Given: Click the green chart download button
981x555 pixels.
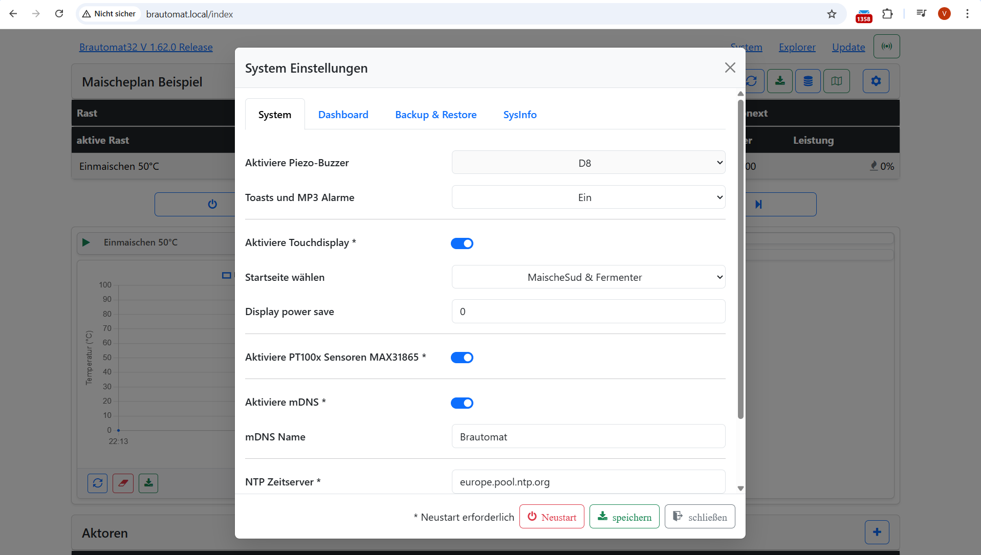Looking at the screenshot, I should coord(148,483).
